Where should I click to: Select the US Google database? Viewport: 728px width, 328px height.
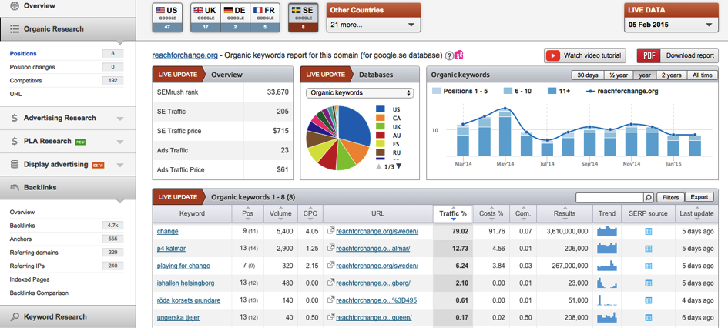(168, 18)
